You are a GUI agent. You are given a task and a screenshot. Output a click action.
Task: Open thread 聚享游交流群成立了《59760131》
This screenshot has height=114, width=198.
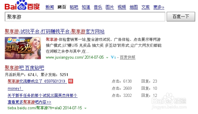[37, 81]
